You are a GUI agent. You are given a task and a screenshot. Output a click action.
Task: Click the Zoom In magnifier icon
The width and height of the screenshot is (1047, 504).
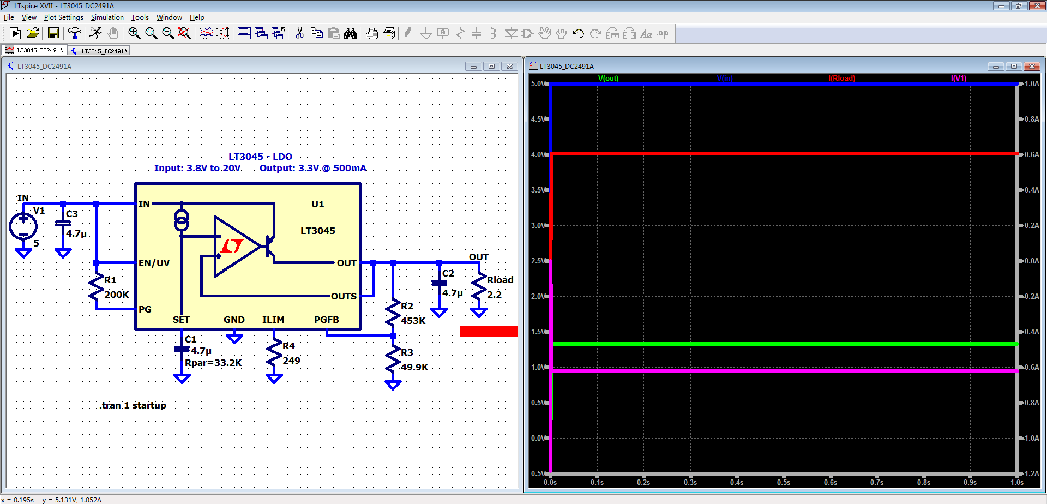tap(134, 34)
